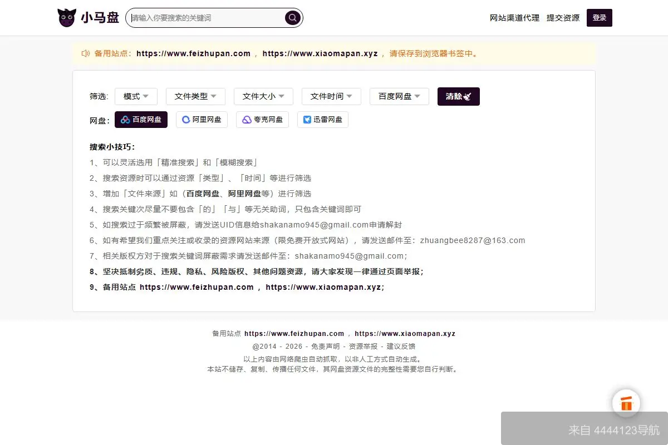
Task: Enable the 阿里网盘 disk filter
Action: 202,119
